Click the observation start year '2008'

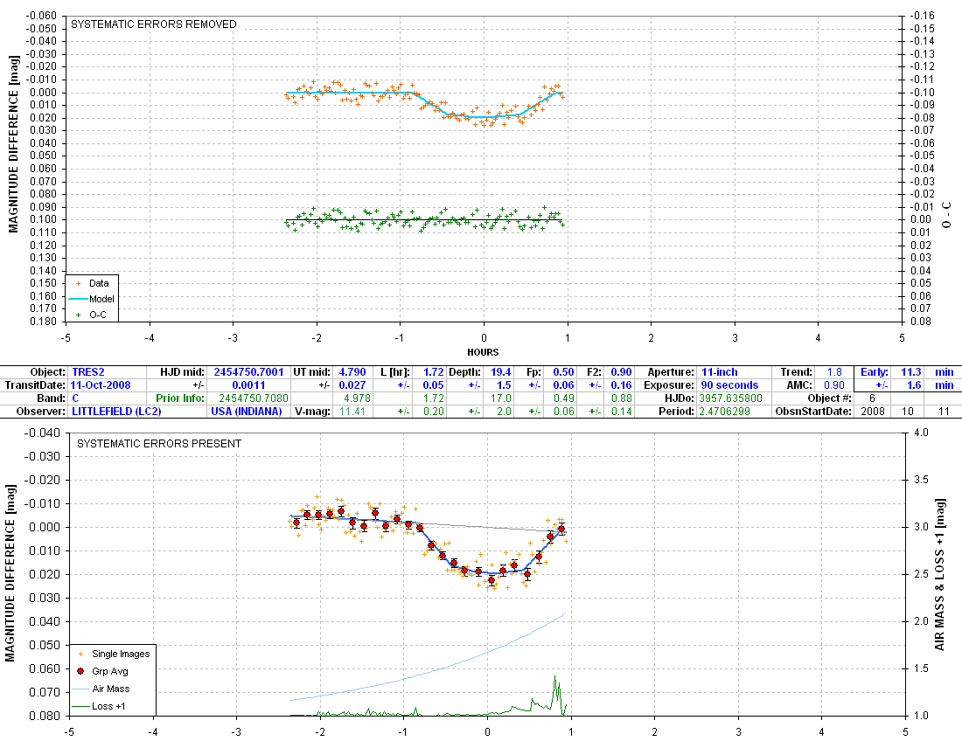click(873, 412)
